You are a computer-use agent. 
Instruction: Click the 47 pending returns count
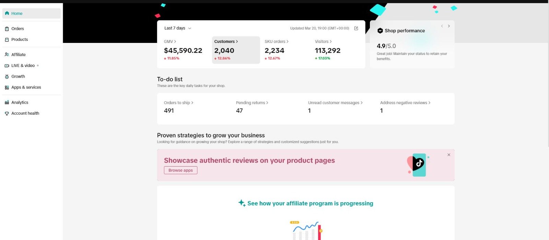240,111
